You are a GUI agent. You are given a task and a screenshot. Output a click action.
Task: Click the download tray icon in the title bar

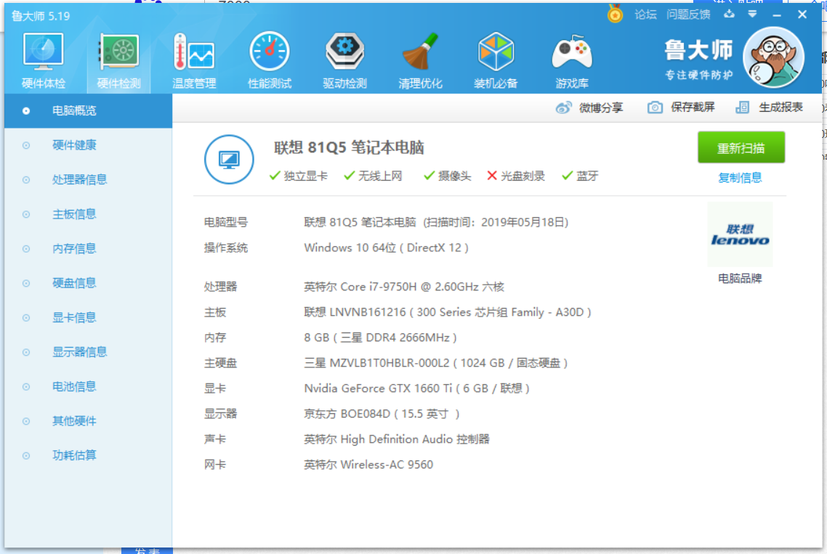point(730,15)
